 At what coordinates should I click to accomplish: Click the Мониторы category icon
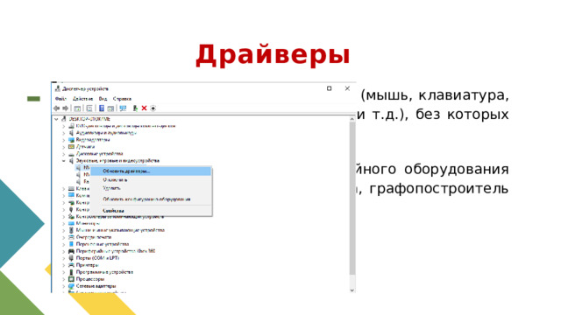tap(71, 223)
